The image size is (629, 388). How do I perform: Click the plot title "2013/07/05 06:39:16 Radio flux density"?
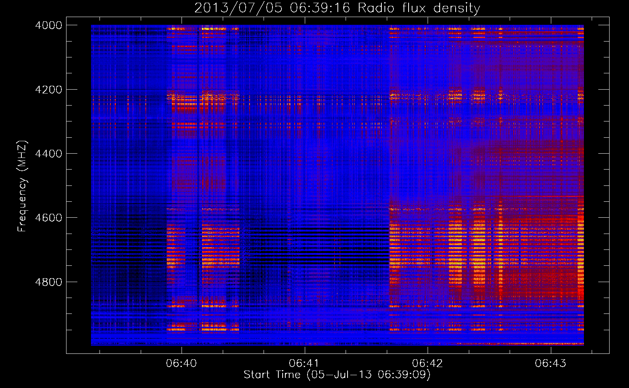pyautogui.click(x=337, y=8)
